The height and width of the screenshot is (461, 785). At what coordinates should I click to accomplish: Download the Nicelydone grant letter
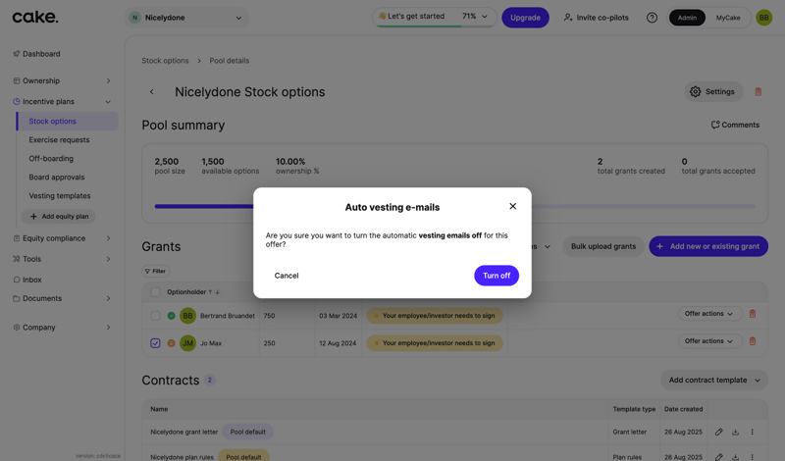[735, 432]
